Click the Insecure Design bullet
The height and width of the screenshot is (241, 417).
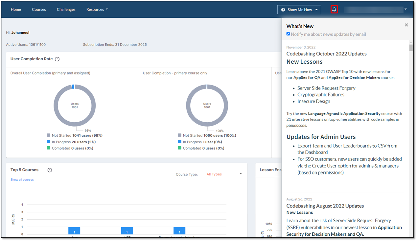pyautogui.click(x=314, y=101)
